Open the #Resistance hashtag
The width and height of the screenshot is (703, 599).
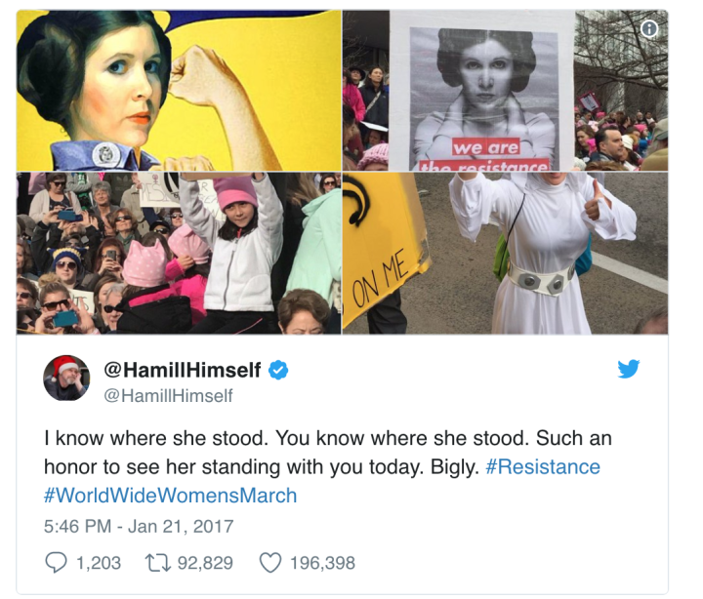(543, 467)
